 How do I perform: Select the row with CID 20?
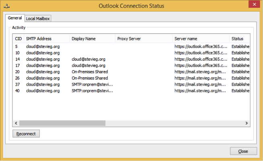click(x=131, y=72)
